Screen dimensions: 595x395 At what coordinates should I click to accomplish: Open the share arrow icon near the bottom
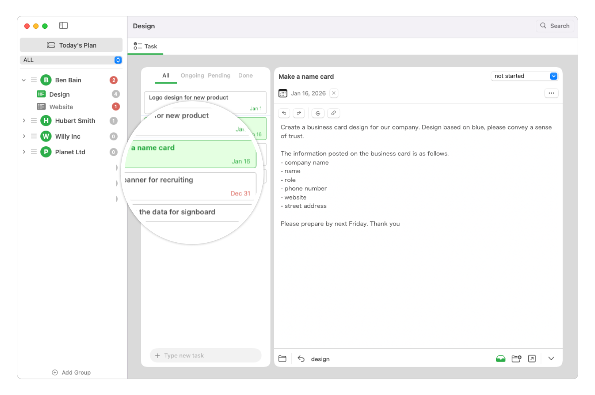(x=532, y=359)
